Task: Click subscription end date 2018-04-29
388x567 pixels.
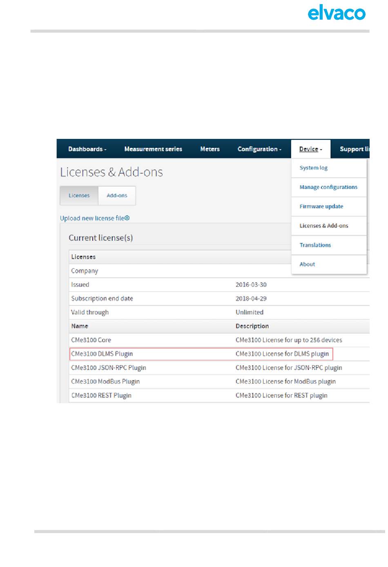Action: pyautogui.click(x=251, y=299)
